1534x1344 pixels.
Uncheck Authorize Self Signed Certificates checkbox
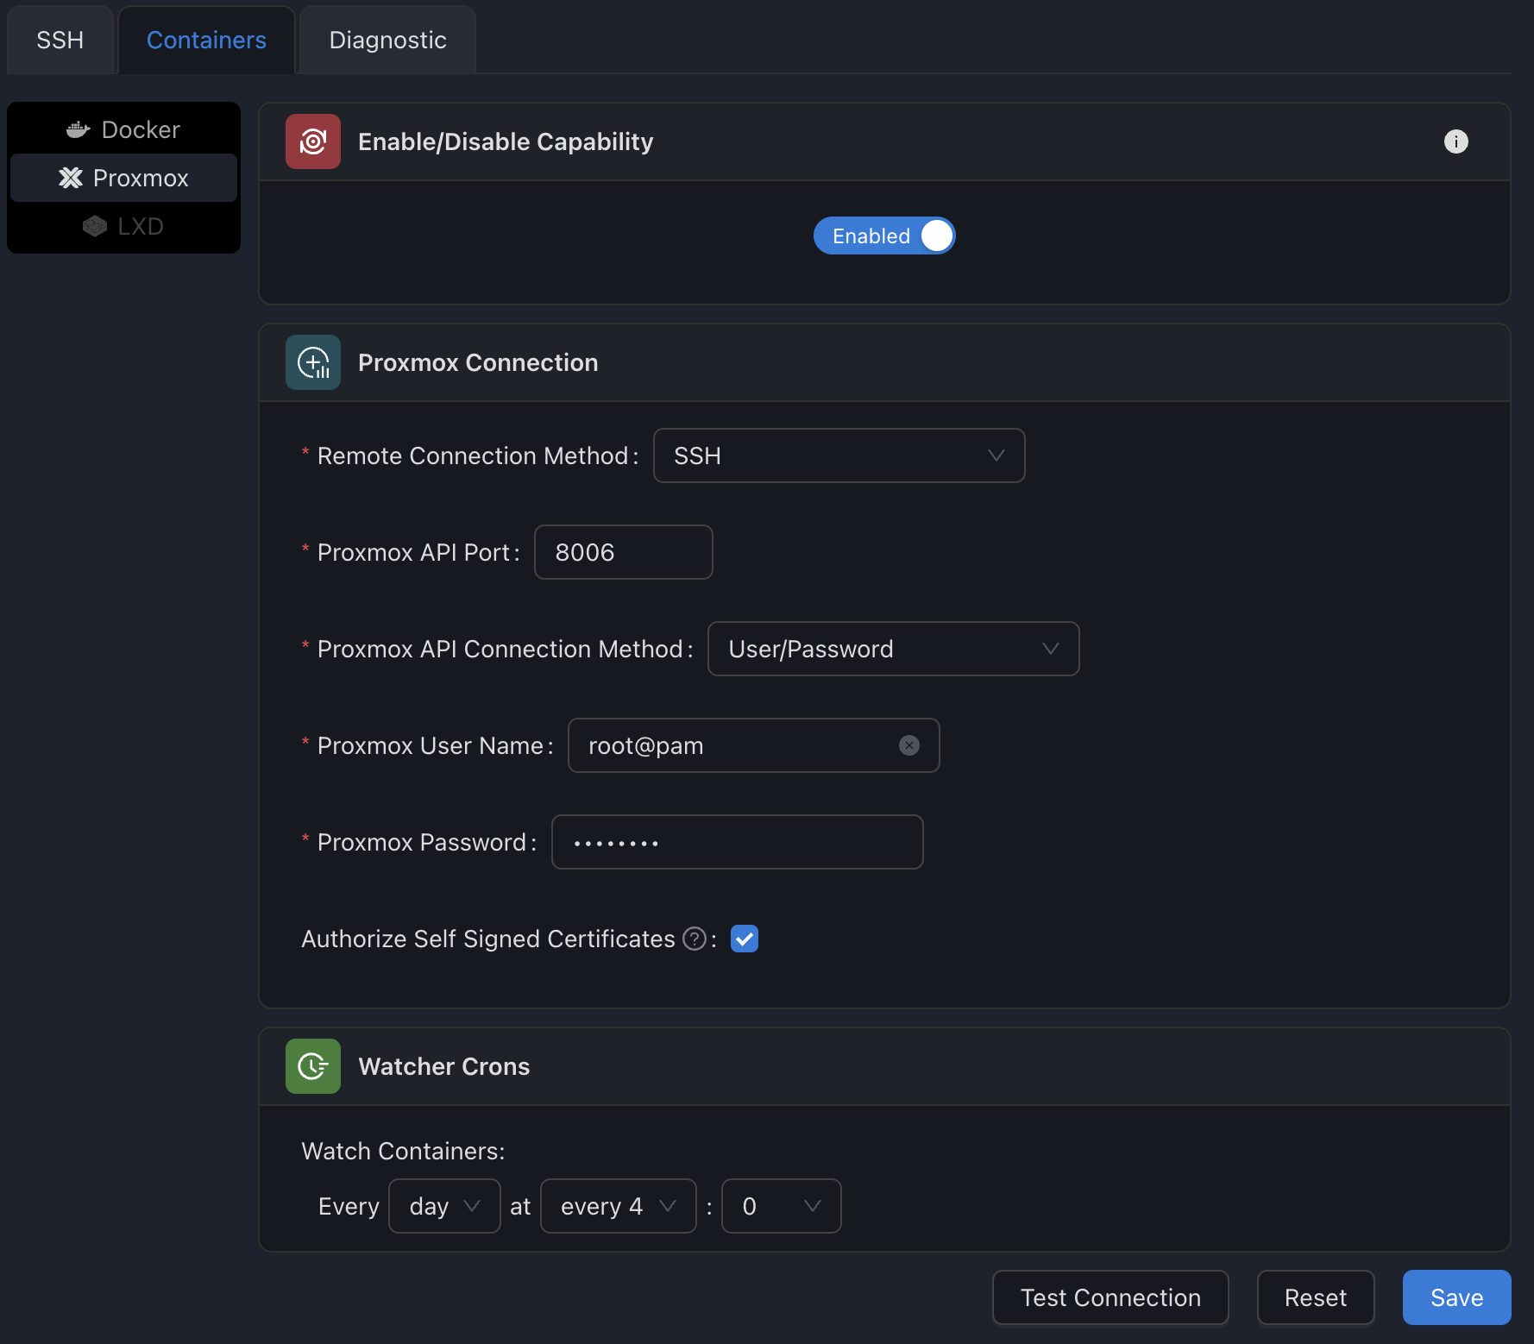pos(745,939)
